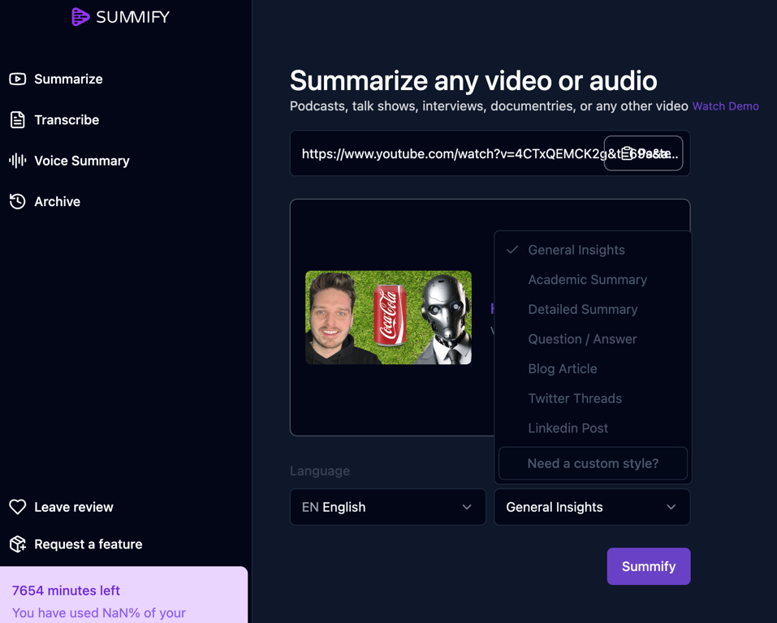The width and height of the screenshot is (777, 623).
Task: Click the Summify wordmark text
Action: pyautogui.click(x=132, y=17)
